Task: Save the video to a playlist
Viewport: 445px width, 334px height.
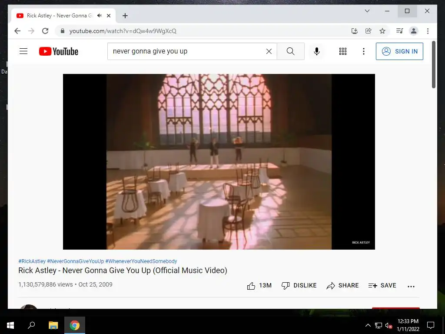Action: [382, 286]
